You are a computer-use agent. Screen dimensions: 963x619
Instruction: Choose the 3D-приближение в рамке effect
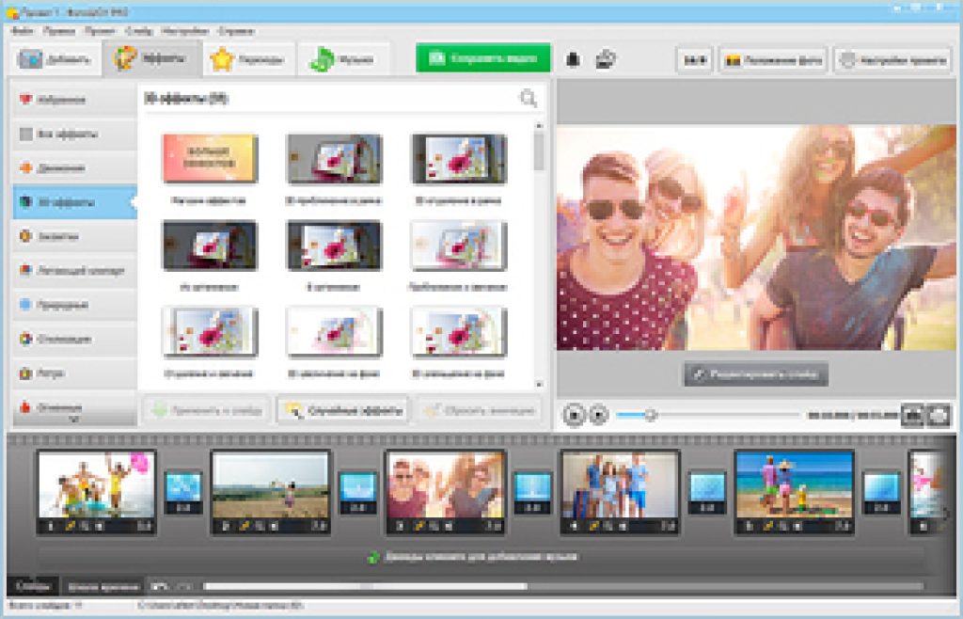[334, 158]
